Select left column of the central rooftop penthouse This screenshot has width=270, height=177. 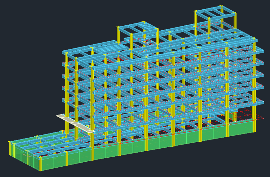click(x=118, y=34)
